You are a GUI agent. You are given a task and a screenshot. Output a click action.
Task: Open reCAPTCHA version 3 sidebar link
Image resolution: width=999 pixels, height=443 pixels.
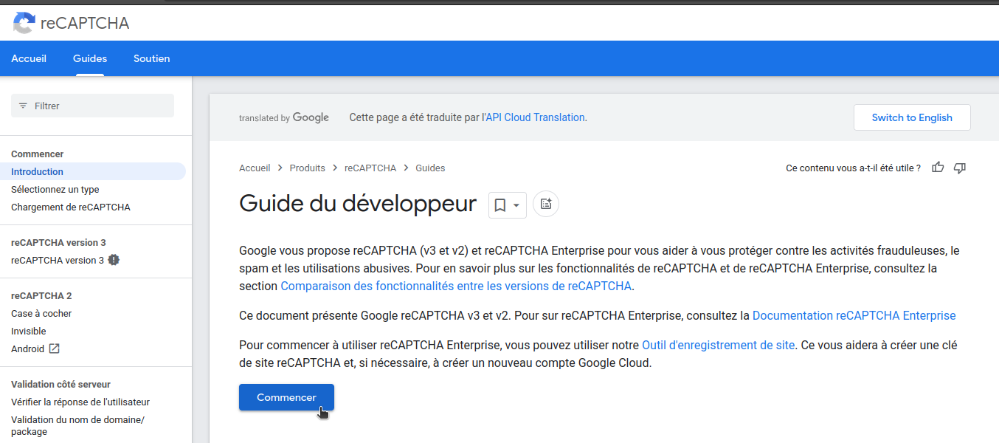point(58,260)
